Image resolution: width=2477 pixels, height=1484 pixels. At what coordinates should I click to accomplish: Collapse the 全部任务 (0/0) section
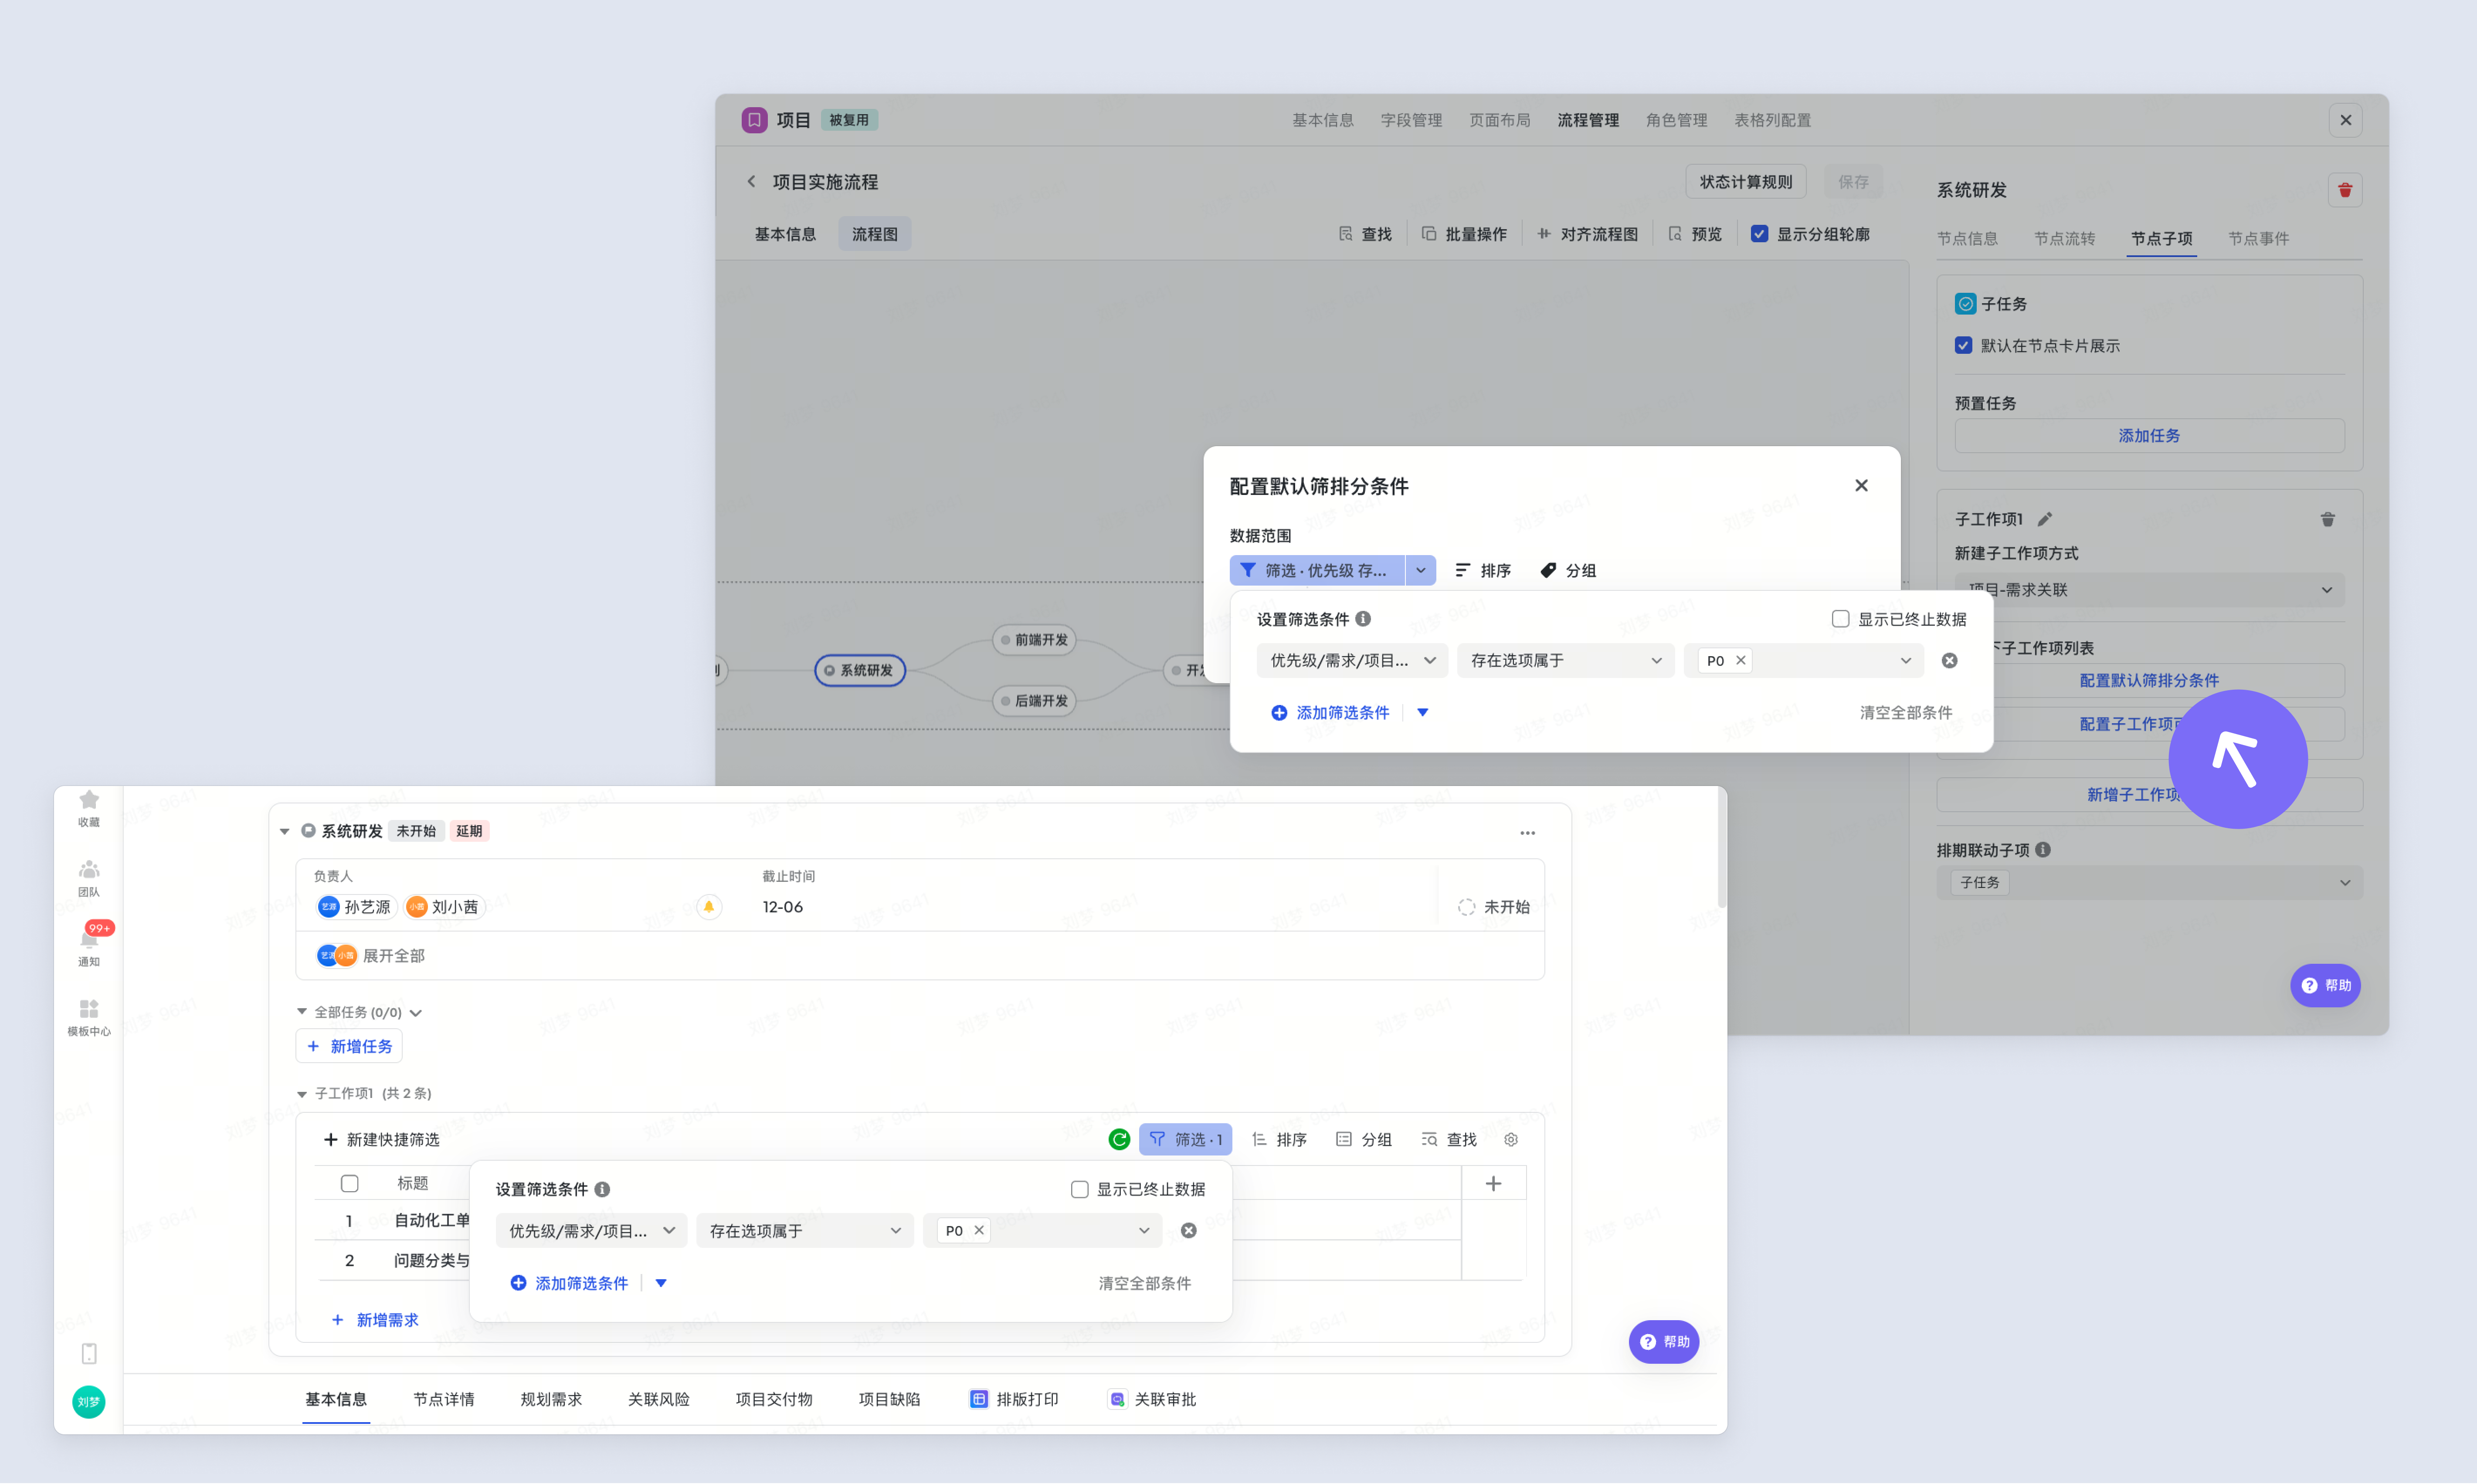(302, 1012)
